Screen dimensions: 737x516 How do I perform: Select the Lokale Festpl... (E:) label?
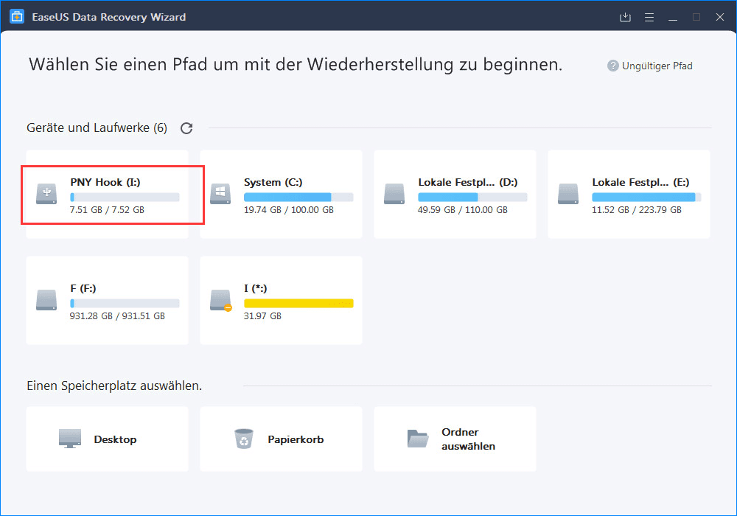(x=640, y=182)
